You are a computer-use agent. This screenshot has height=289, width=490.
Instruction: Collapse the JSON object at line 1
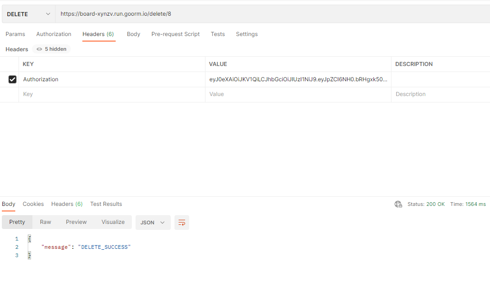click(x=29, y=239)
